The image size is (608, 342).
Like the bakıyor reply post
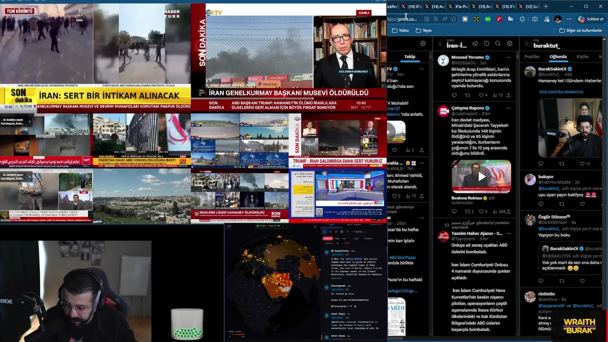point(582,204)
